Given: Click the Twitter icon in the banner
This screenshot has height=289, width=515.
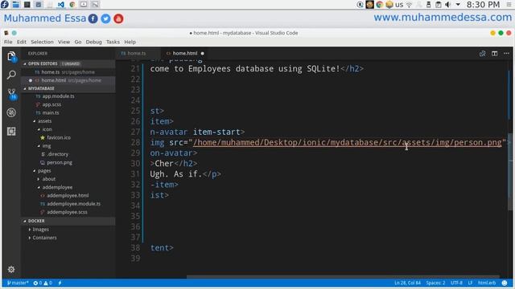Looking at the screenshot, I should coord(105,18).
